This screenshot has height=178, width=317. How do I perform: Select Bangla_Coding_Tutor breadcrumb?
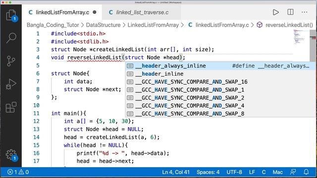[53, 25]
